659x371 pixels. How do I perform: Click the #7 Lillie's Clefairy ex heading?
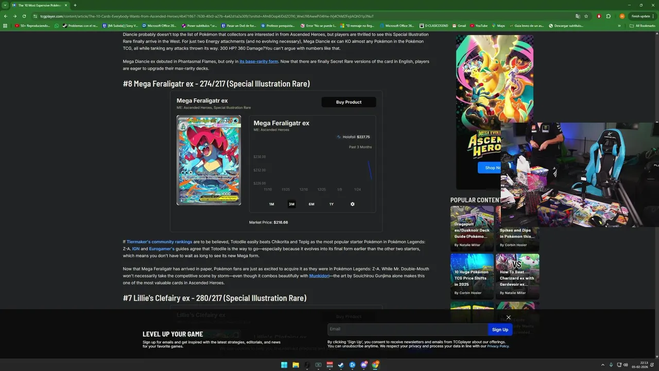click(x=215, y=298)
